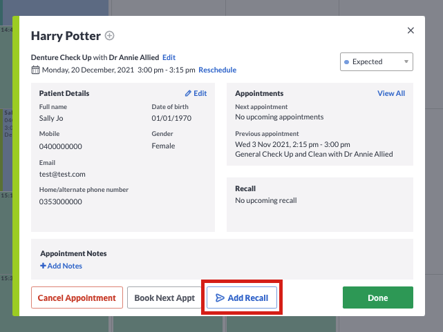Click View All appointments
Viewport: 443px width, 332px height.
click(391, 93)
